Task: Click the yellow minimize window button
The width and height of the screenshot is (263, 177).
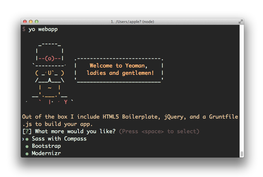Action: pyautogui.click(x=31, y=22)
